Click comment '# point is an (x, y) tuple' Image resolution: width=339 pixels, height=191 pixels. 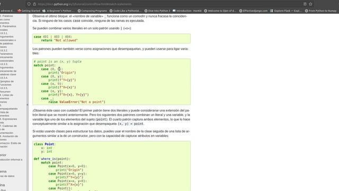(58, 62)
